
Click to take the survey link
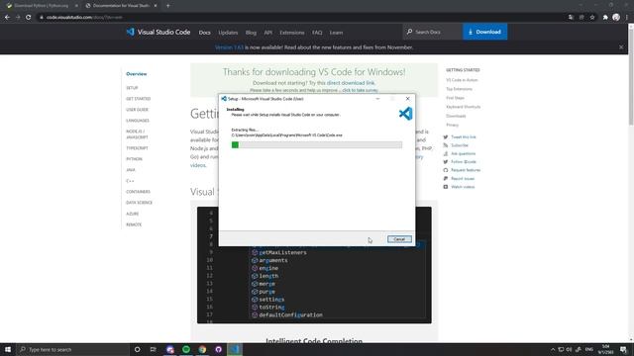360,90
